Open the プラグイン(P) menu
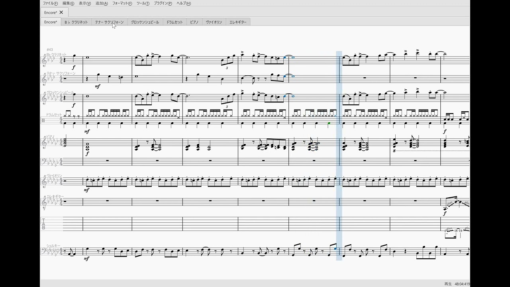Screen dimensions: 510x287 coord(163,3)
